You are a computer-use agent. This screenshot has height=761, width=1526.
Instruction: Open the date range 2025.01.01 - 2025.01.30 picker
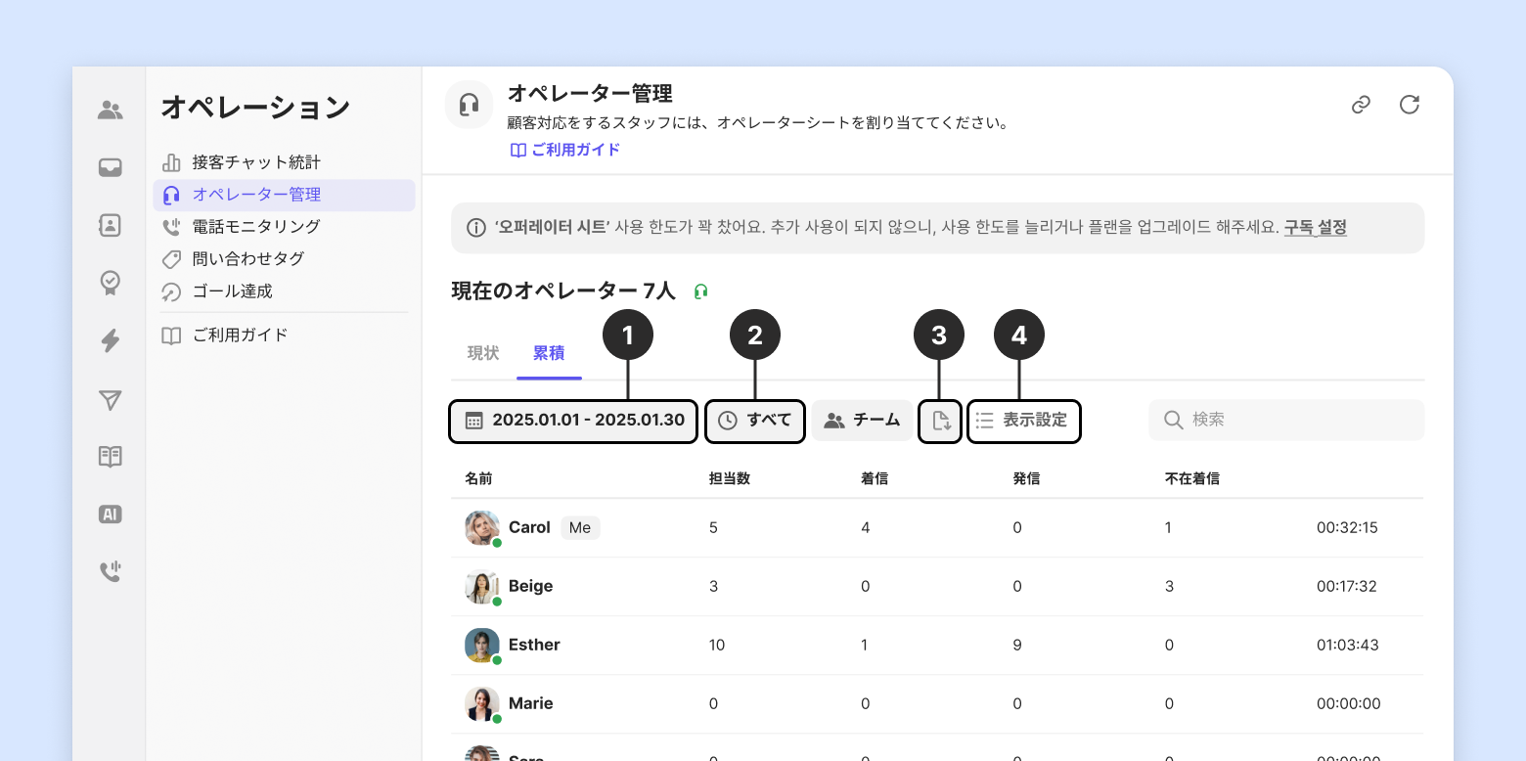[x=573, y=421]
